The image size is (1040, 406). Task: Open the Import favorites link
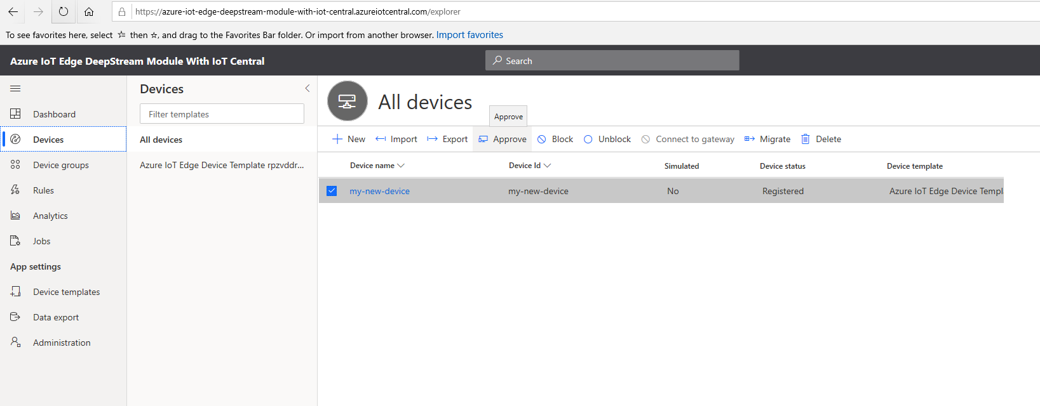pyautogui.click(x=469, y=35)
